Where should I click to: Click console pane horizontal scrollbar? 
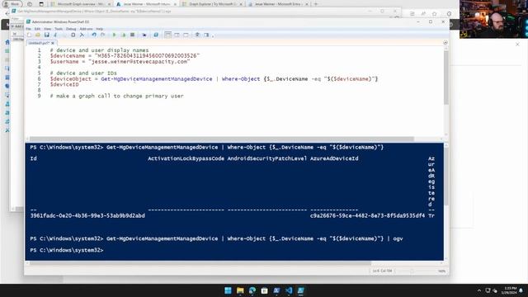point(200,263)
